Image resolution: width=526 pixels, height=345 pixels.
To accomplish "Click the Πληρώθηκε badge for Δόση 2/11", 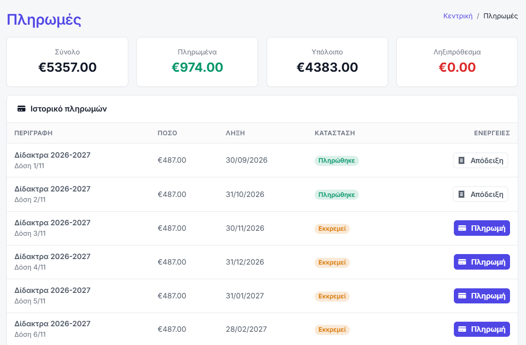I will tap(337, 195).
